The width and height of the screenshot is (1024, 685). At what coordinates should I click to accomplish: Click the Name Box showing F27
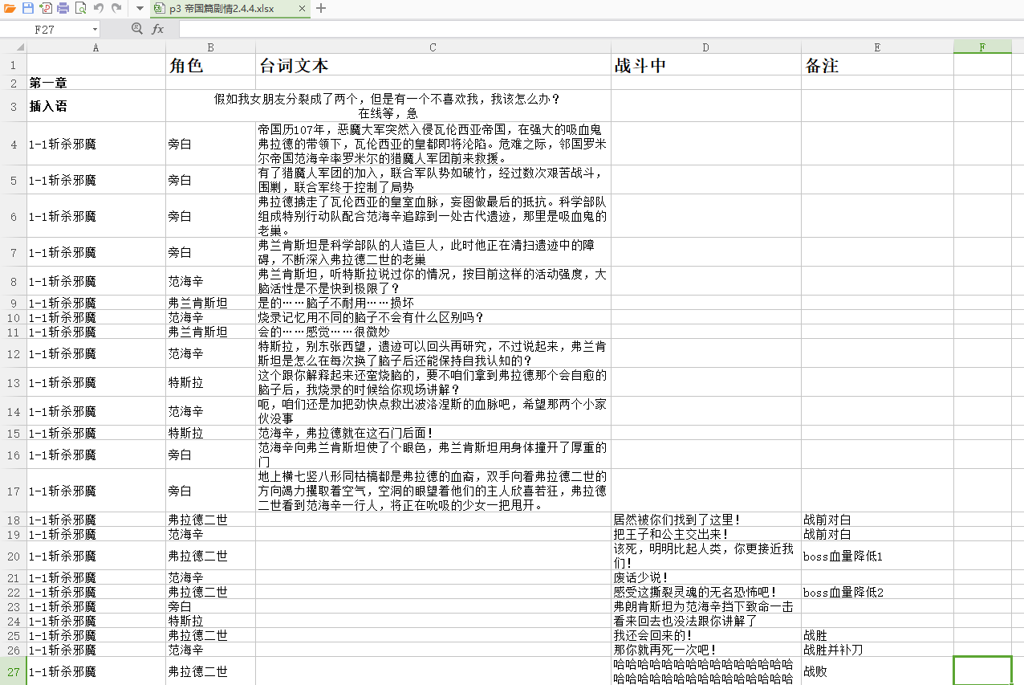pos(45,29)
